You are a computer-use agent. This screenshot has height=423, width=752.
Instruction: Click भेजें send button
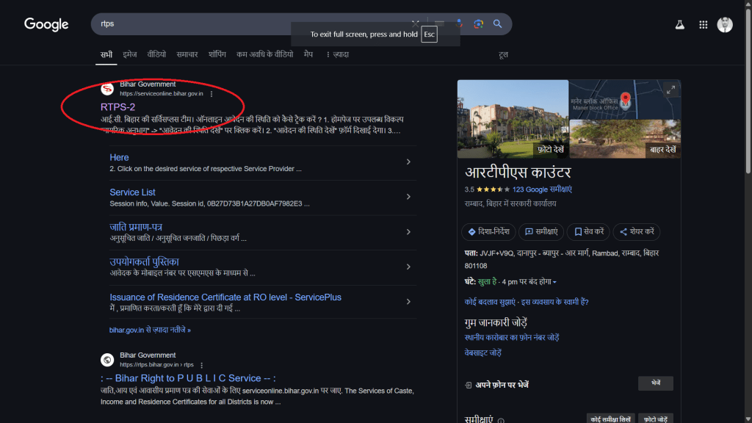[656, 383]
